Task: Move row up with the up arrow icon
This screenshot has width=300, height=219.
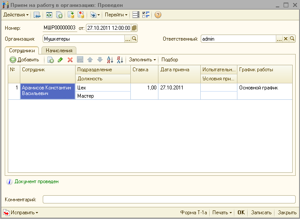Action: coord(90,60)
